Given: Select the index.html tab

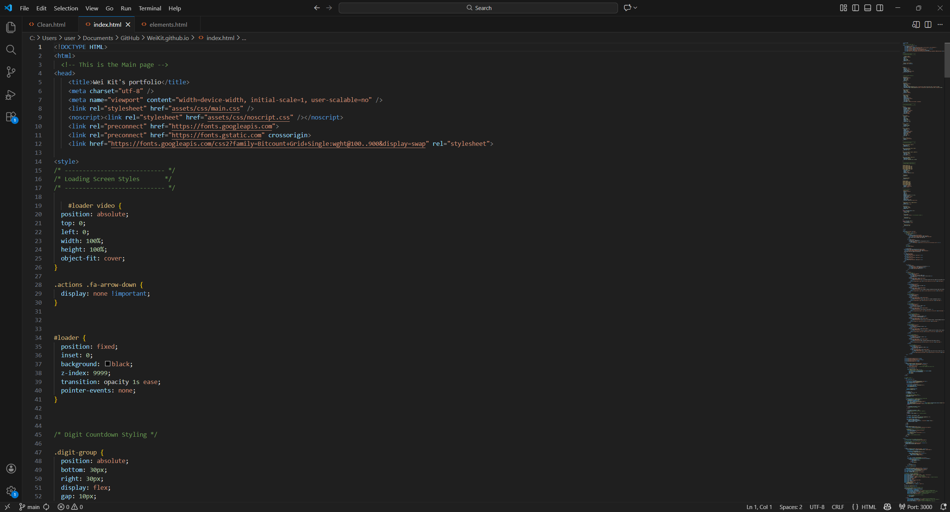Looking at the screenshot, I should point(107,24).
